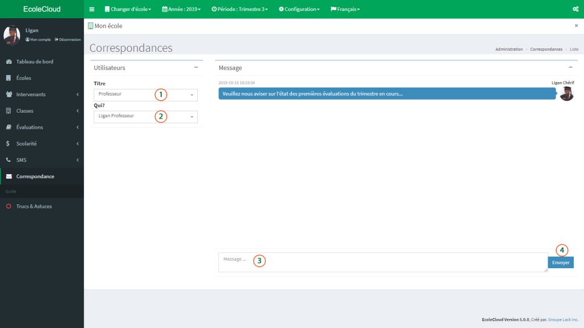Viewport: 584px width, 328px height.
Task: Click the Trucs & Astuces circle icon
Action: [8, 206]
